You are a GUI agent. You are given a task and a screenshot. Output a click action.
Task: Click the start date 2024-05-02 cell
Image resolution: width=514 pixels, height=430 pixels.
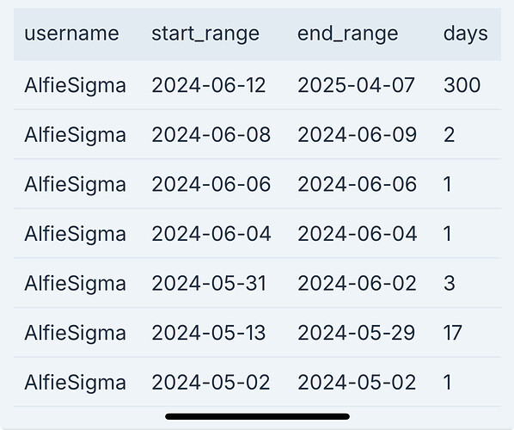pyautogui.click(x=211, y=383)
